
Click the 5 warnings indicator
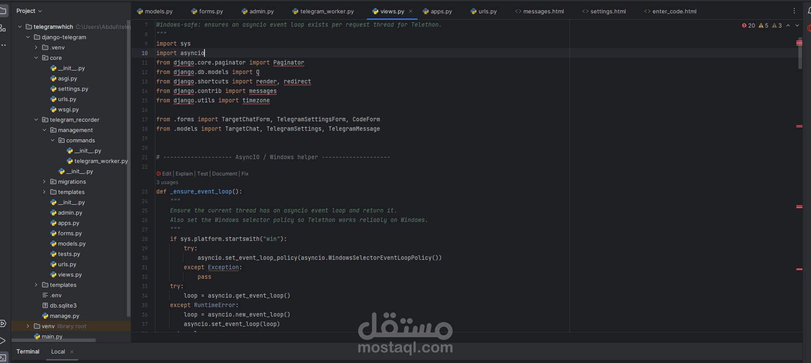(x=764, y=26)
